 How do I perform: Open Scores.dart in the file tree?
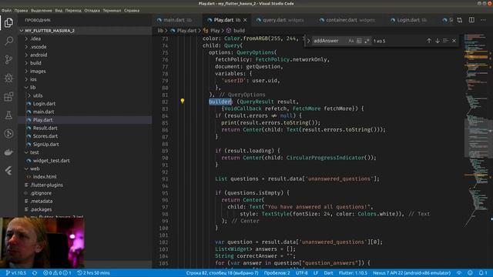tap(85, 136)
